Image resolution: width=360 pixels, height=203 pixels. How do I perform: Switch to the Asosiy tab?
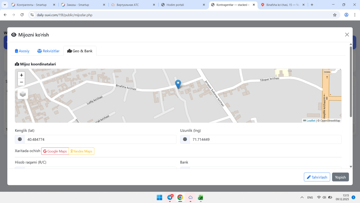point(22,51)
